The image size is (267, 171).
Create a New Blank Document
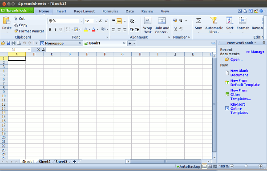pos(239,73)
